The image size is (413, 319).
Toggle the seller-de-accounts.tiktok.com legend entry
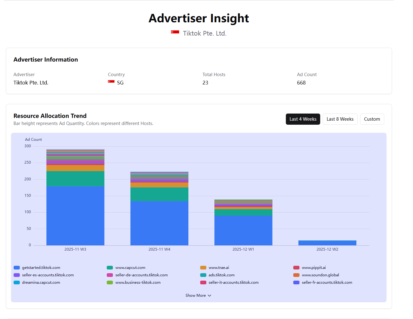point(137,275)
